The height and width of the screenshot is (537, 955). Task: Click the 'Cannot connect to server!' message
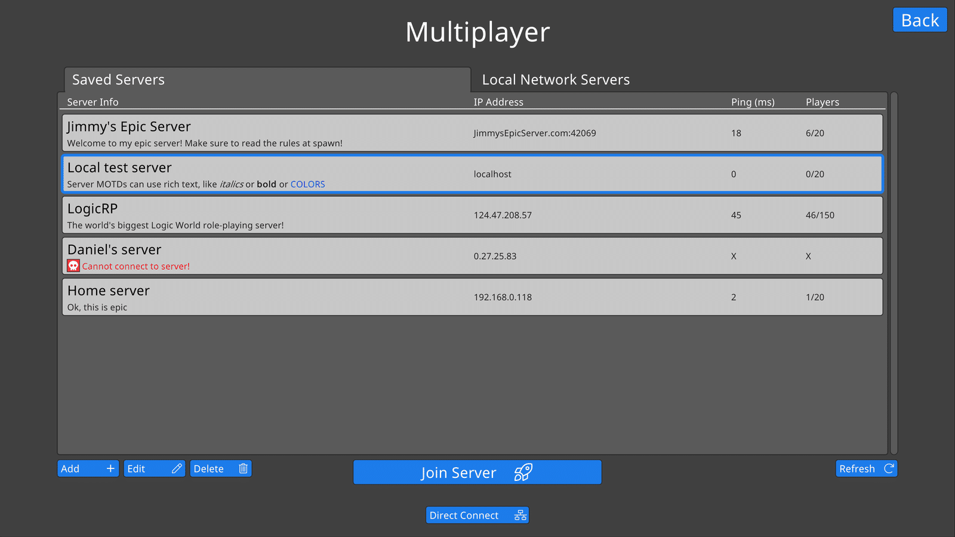point(136,266)
